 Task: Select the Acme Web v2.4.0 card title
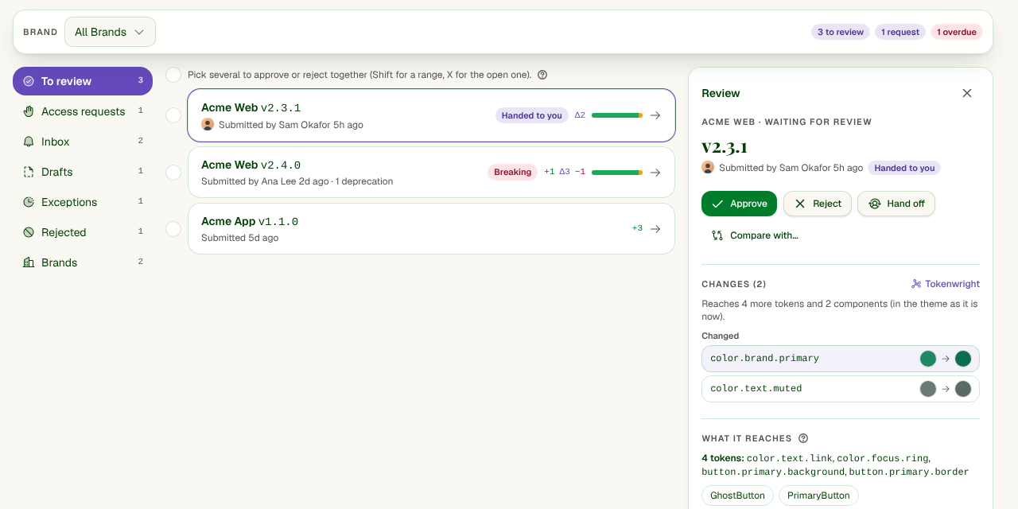click(251, 165)
